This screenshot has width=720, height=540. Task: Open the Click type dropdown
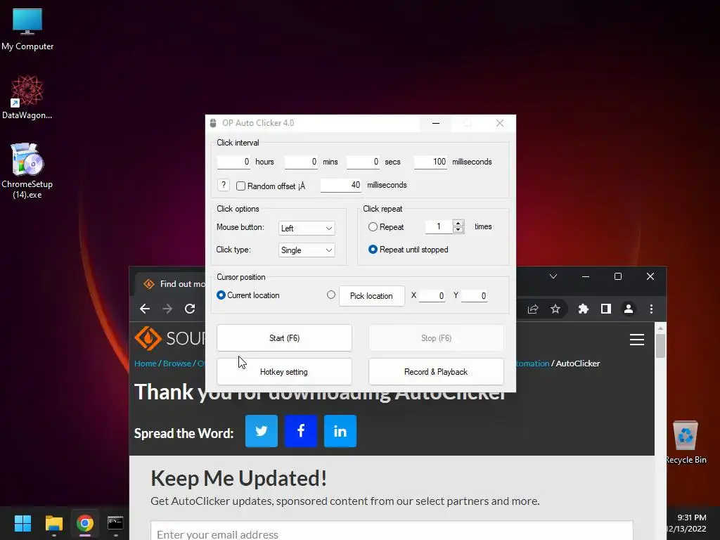pyautogui.click(x=307, y=250)
